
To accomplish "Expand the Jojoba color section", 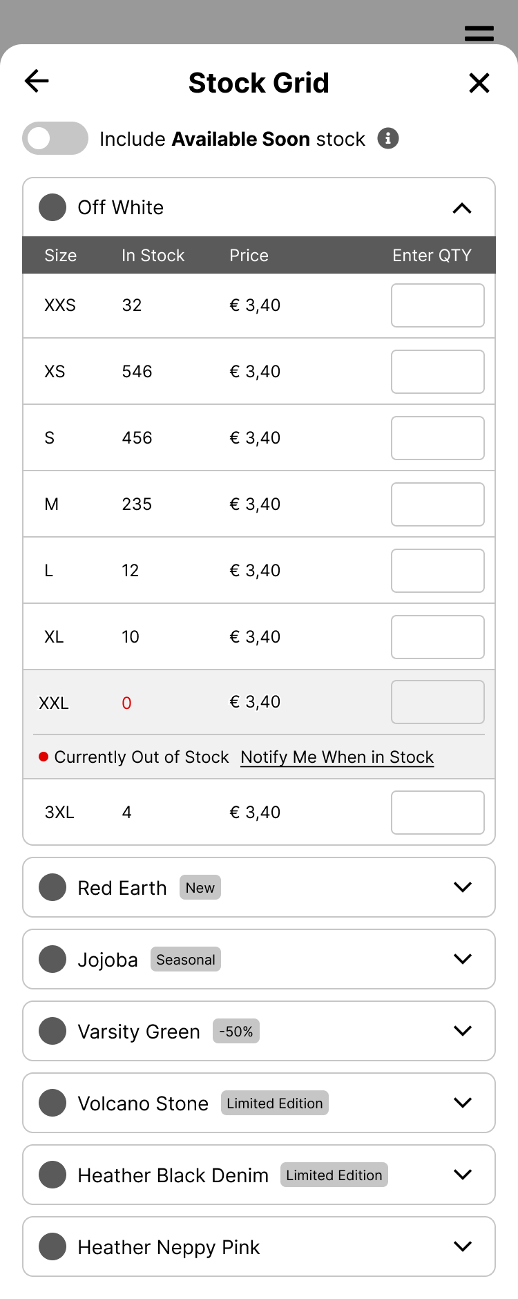I will pyautogui.click(x=462, y=959).
